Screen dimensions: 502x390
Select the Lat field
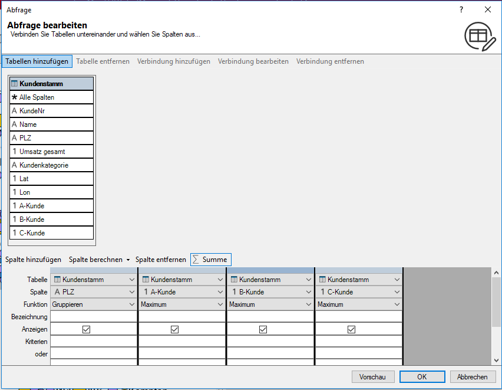51,179
